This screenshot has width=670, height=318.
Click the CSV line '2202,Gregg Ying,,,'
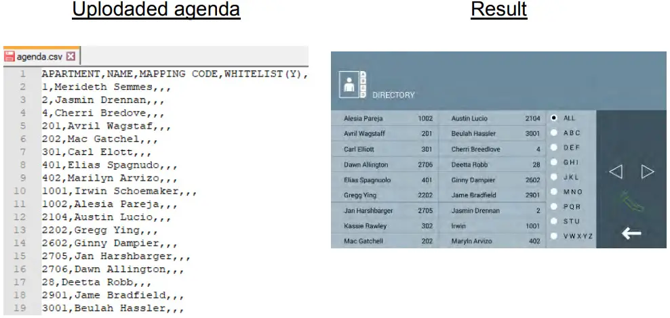click(x=100, y=230)
